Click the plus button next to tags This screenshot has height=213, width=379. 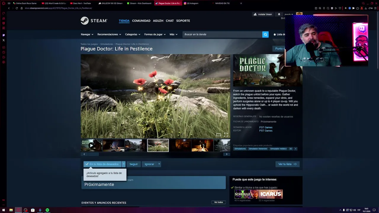coord(295,149)
